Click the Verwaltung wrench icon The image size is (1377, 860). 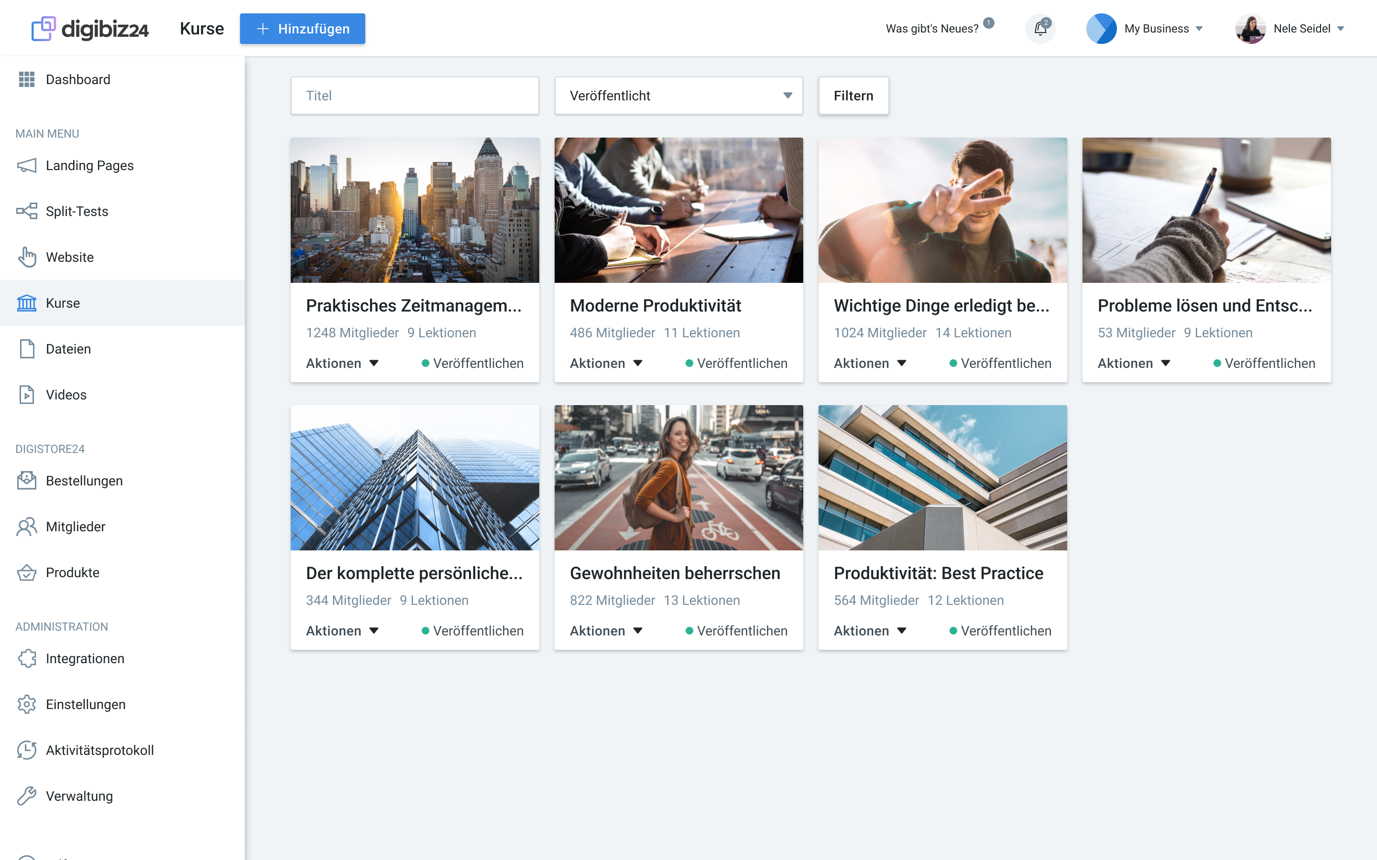[x=27, y=795]
